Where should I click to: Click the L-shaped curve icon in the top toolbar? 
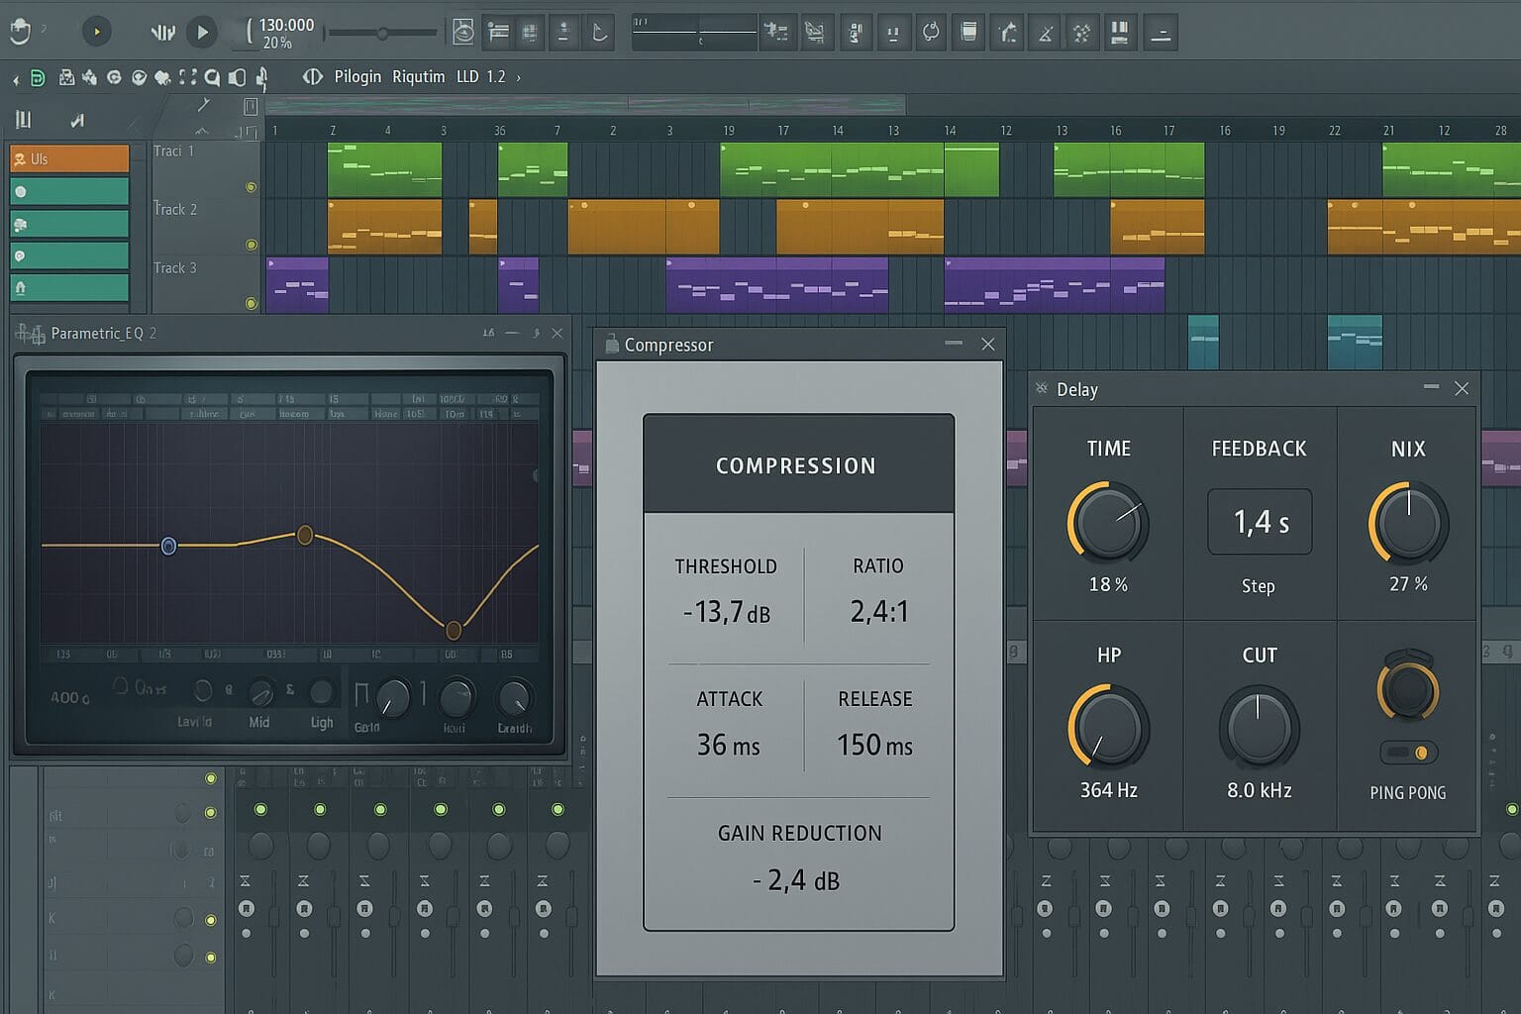[599, 33]
